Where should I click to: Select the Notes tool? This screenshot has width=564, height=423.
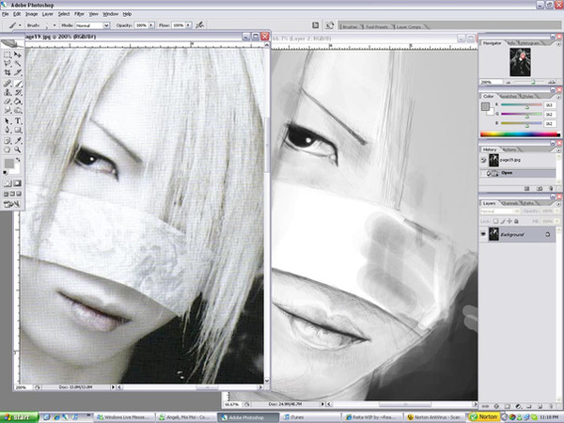pos(8,141)
